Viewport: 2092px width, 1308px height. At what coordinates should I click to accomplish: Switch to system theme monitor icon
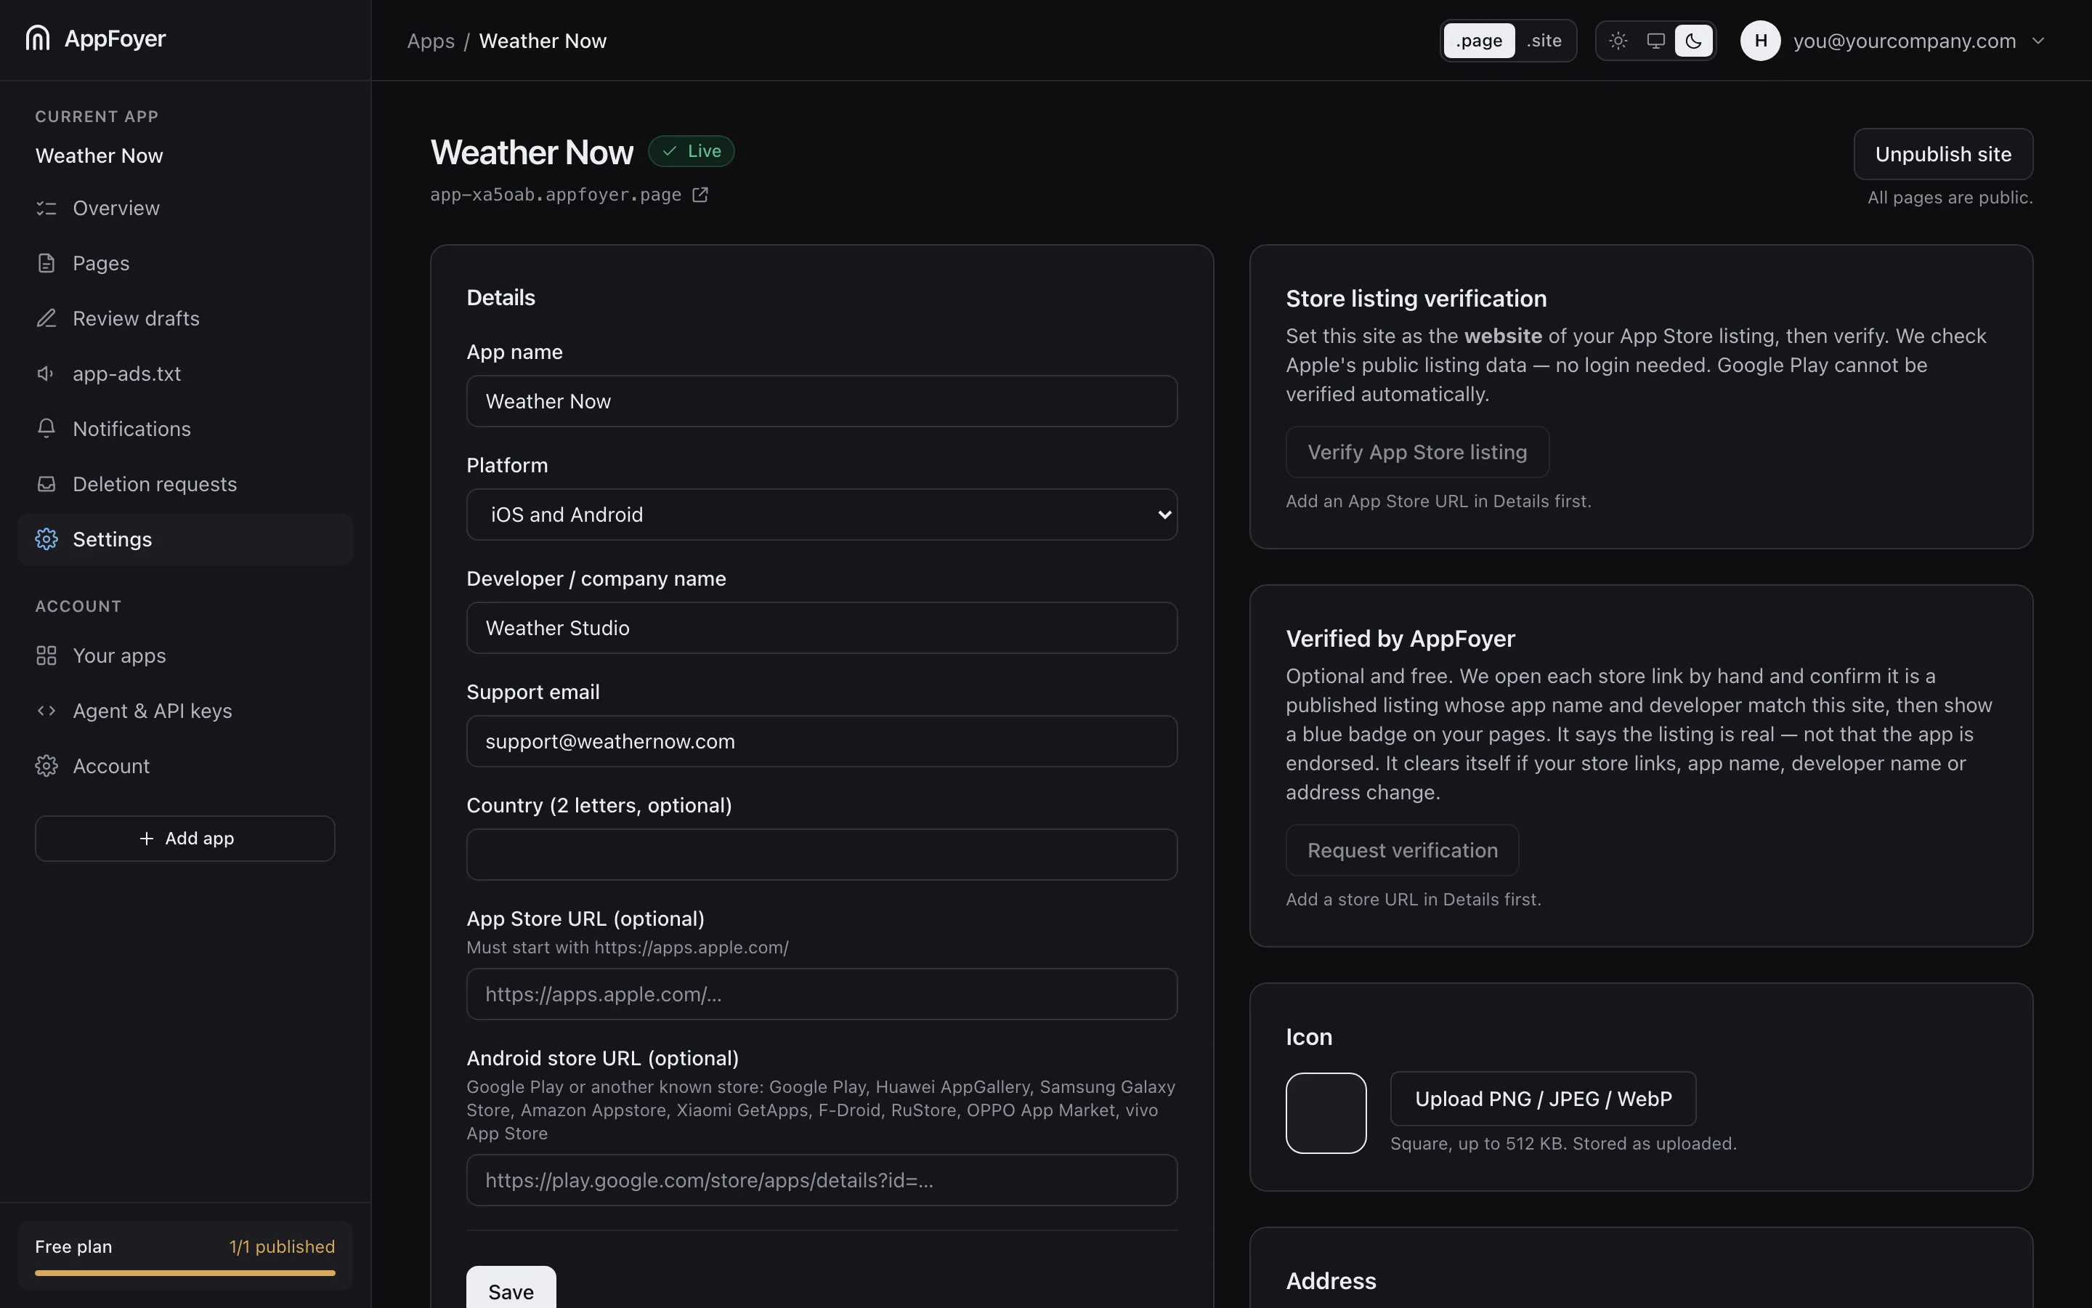tap(1655, 41)
